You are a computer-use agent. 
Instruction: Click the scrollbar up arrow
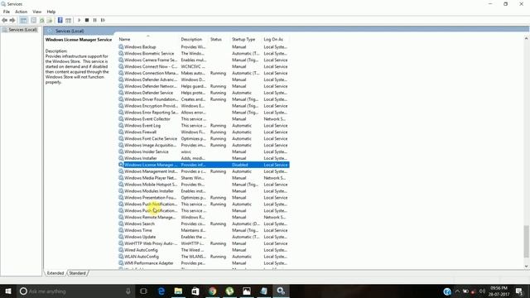tap(527, 39)
